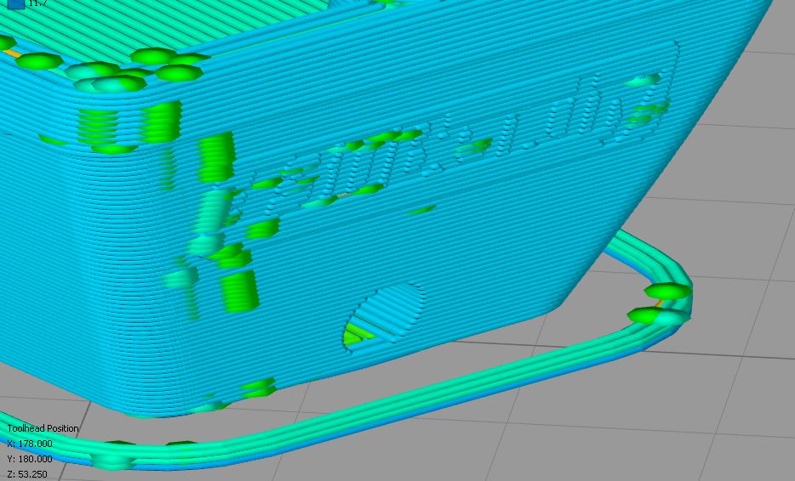Click the blue legend swatch beside 11.7
The width and height of the screenshot is (795, 481).
(15, 3)
